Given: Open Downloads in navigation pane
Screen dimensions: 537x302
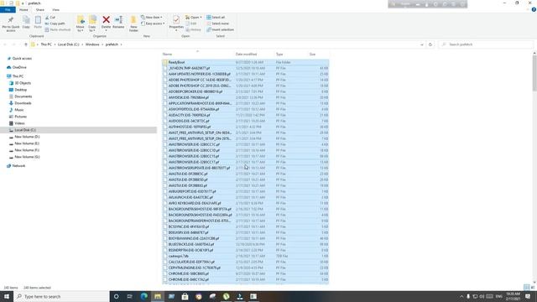Looking at the screenshot, I should pos(23,103).
